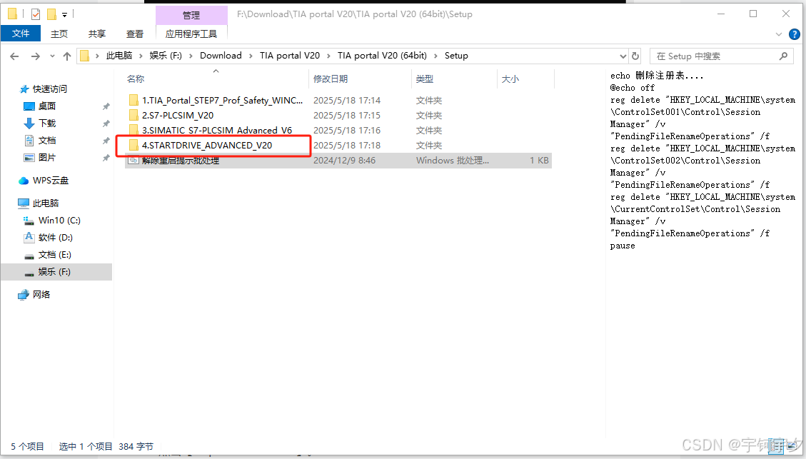806x459 pixels.
Task: Open the recent locations dropdown arrow
Action: pyautogui.click(x=52, y=56)
